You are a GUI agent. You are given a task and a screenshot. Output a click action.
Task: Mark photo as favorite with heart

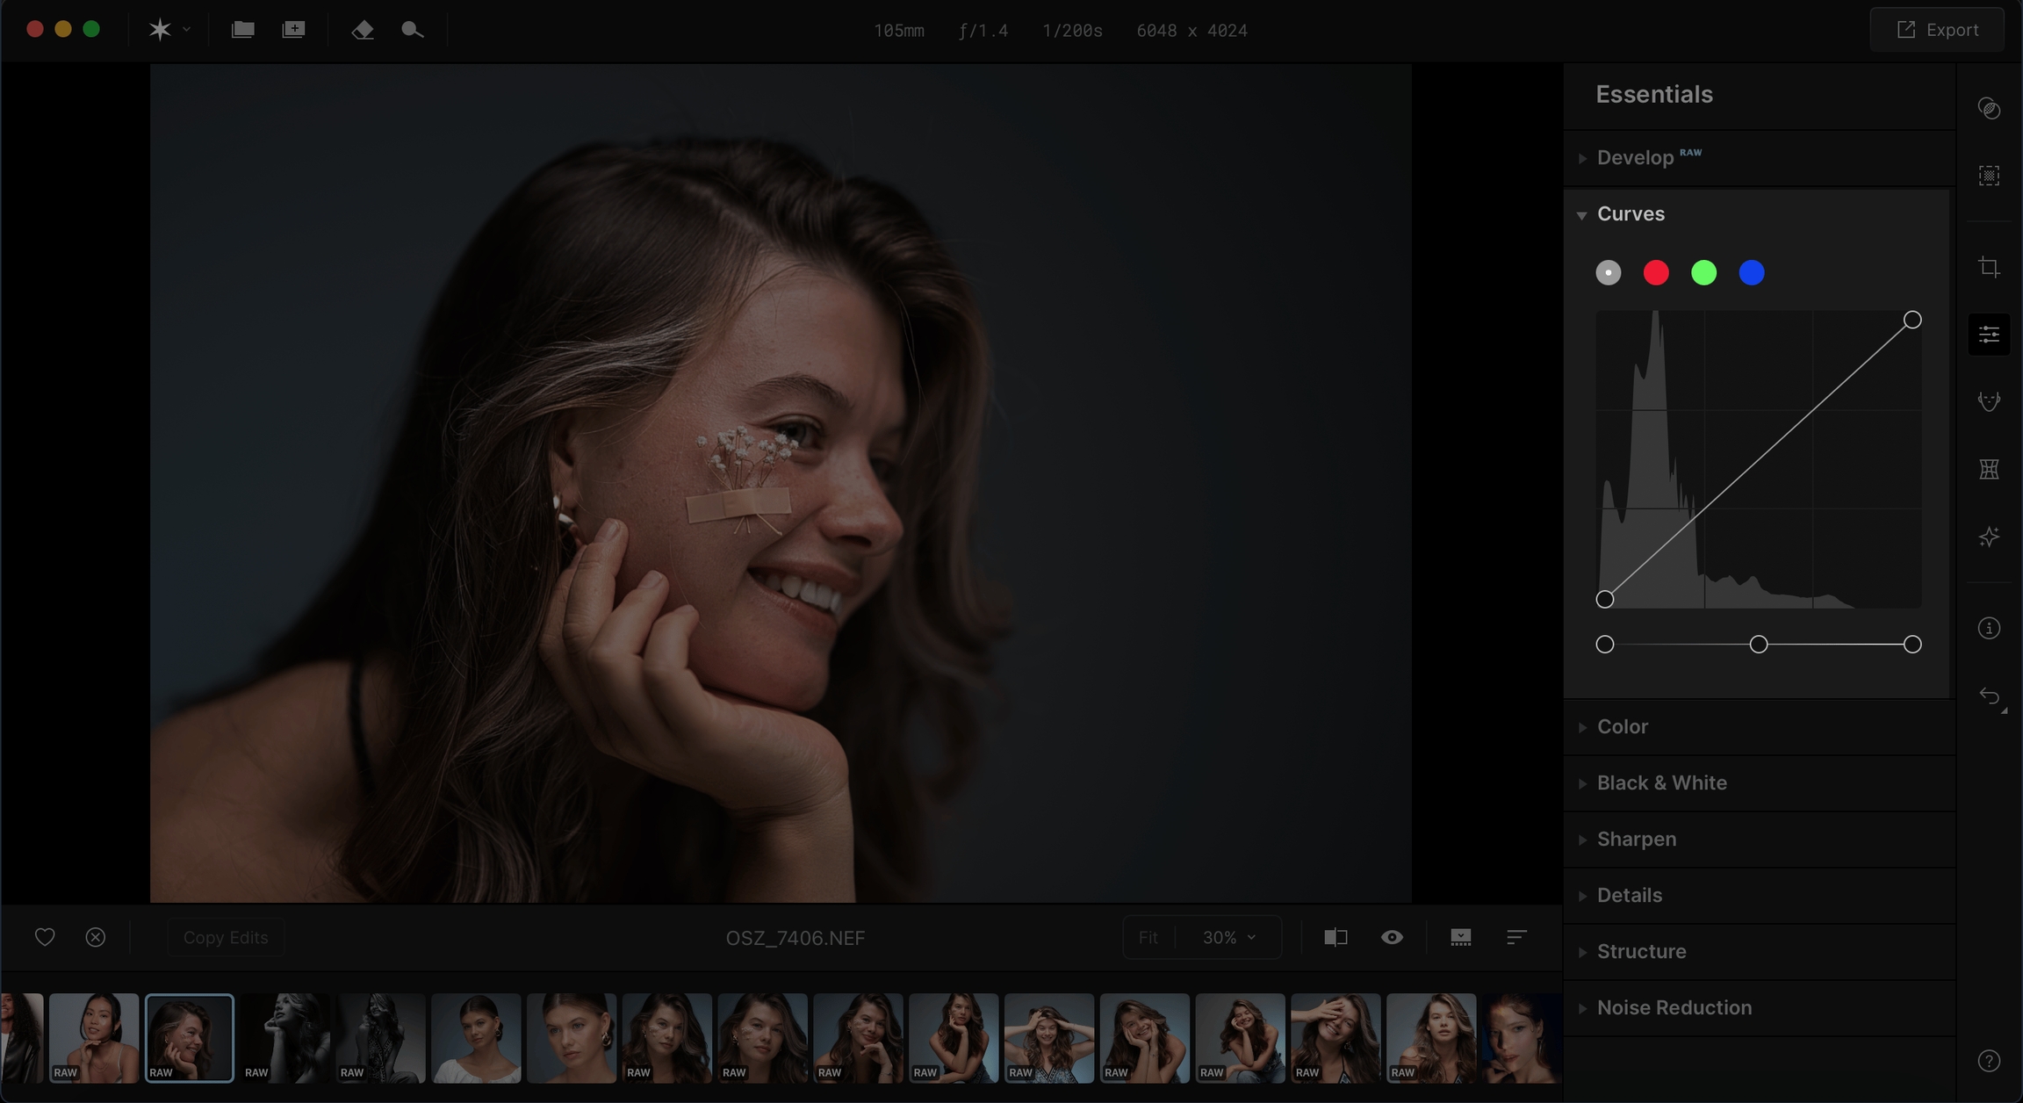[x=45, y=937]
